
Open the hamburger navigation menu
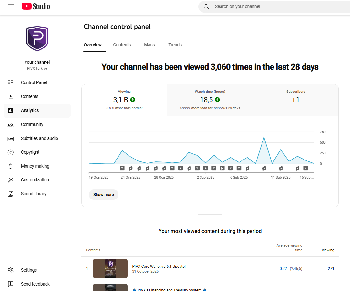(x=11, y=6)
